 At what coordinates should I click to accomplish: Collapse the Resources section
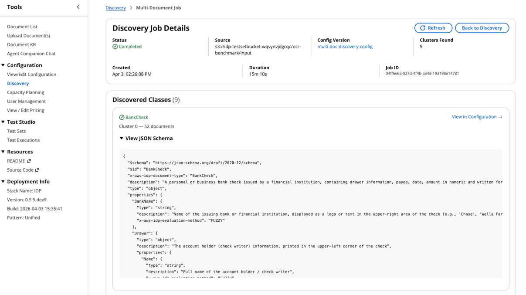tap(3, 152)
